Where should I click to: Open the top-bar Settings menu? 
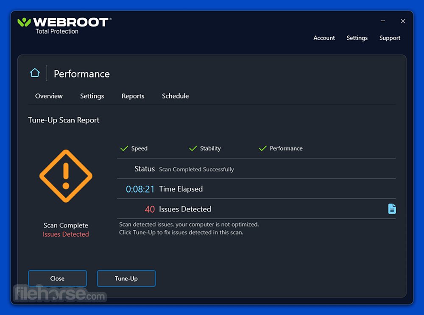pyautogui.click(x=357, y=38)
